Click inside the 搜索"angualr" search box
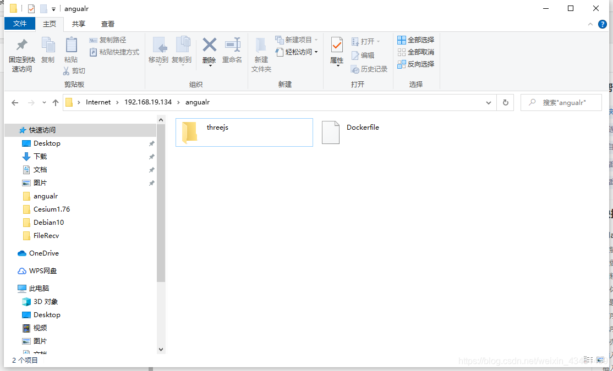The height and width of the screenshot is (371, 613). click(561, 102)
